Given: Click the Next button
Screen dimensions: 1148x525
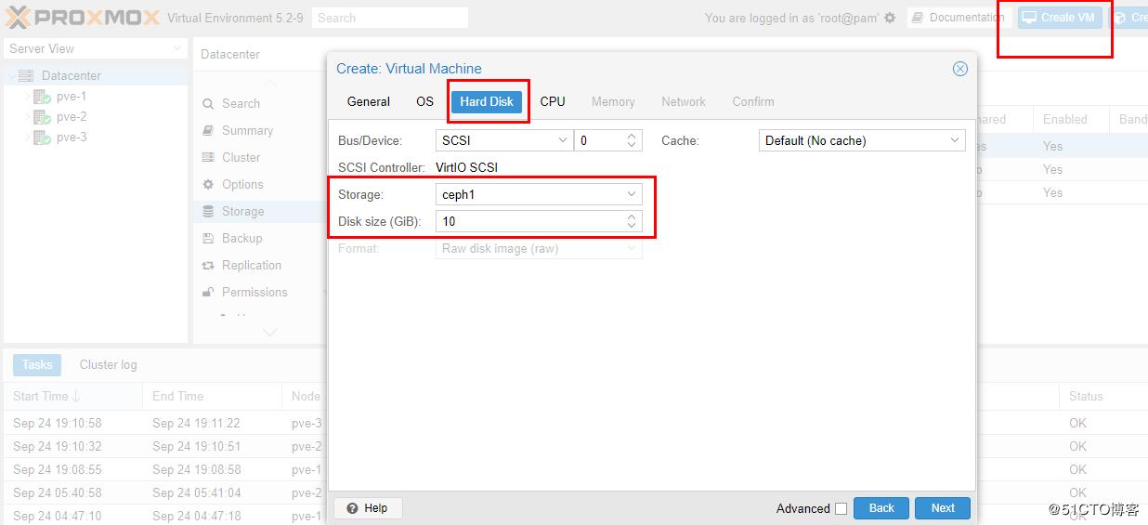Looking at the screenshot, I should point(942,508).
